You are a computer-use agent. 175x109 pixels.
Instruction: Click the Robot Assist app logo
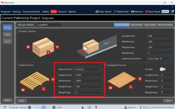coord(2,2)
